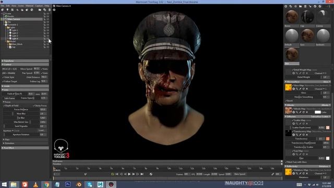This screenshot has width=334, height=188.
Task: Click the Field of View value field
Action: tap(31, 94)
